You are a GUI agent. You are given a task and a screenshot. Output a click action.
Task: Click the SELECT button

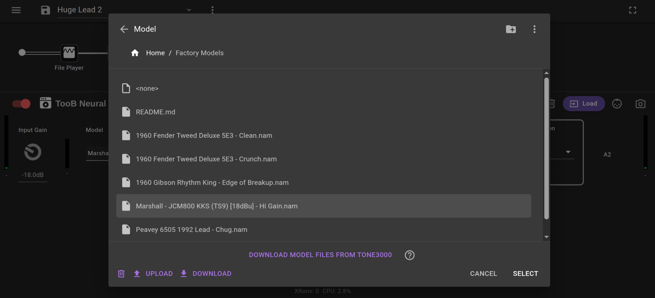tap(525, 274)
